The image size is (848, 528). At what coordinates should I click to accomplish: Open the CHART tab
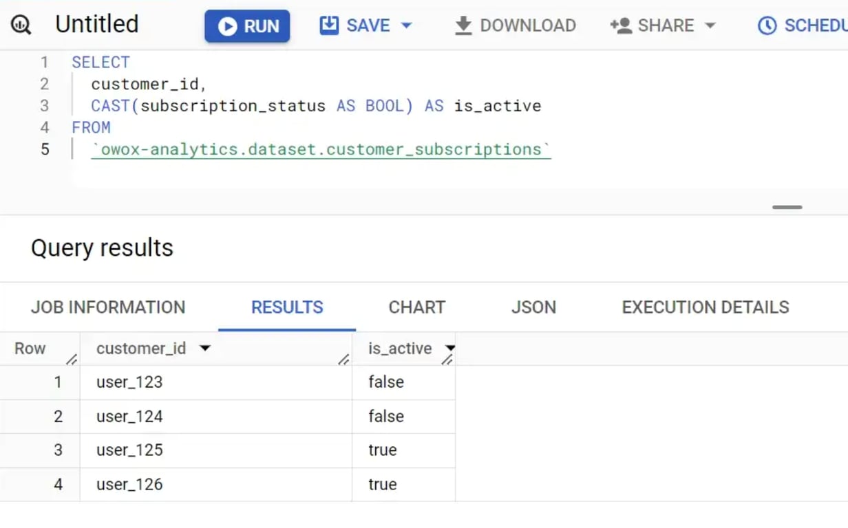(x=417, y=307)
